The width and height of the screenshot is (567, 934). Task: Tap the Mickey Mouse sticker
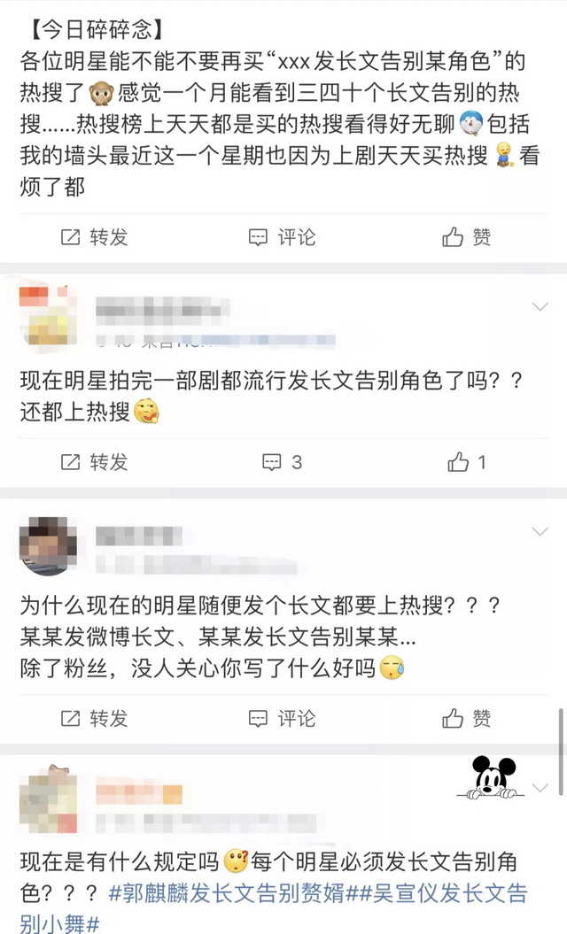coord(491,777)
